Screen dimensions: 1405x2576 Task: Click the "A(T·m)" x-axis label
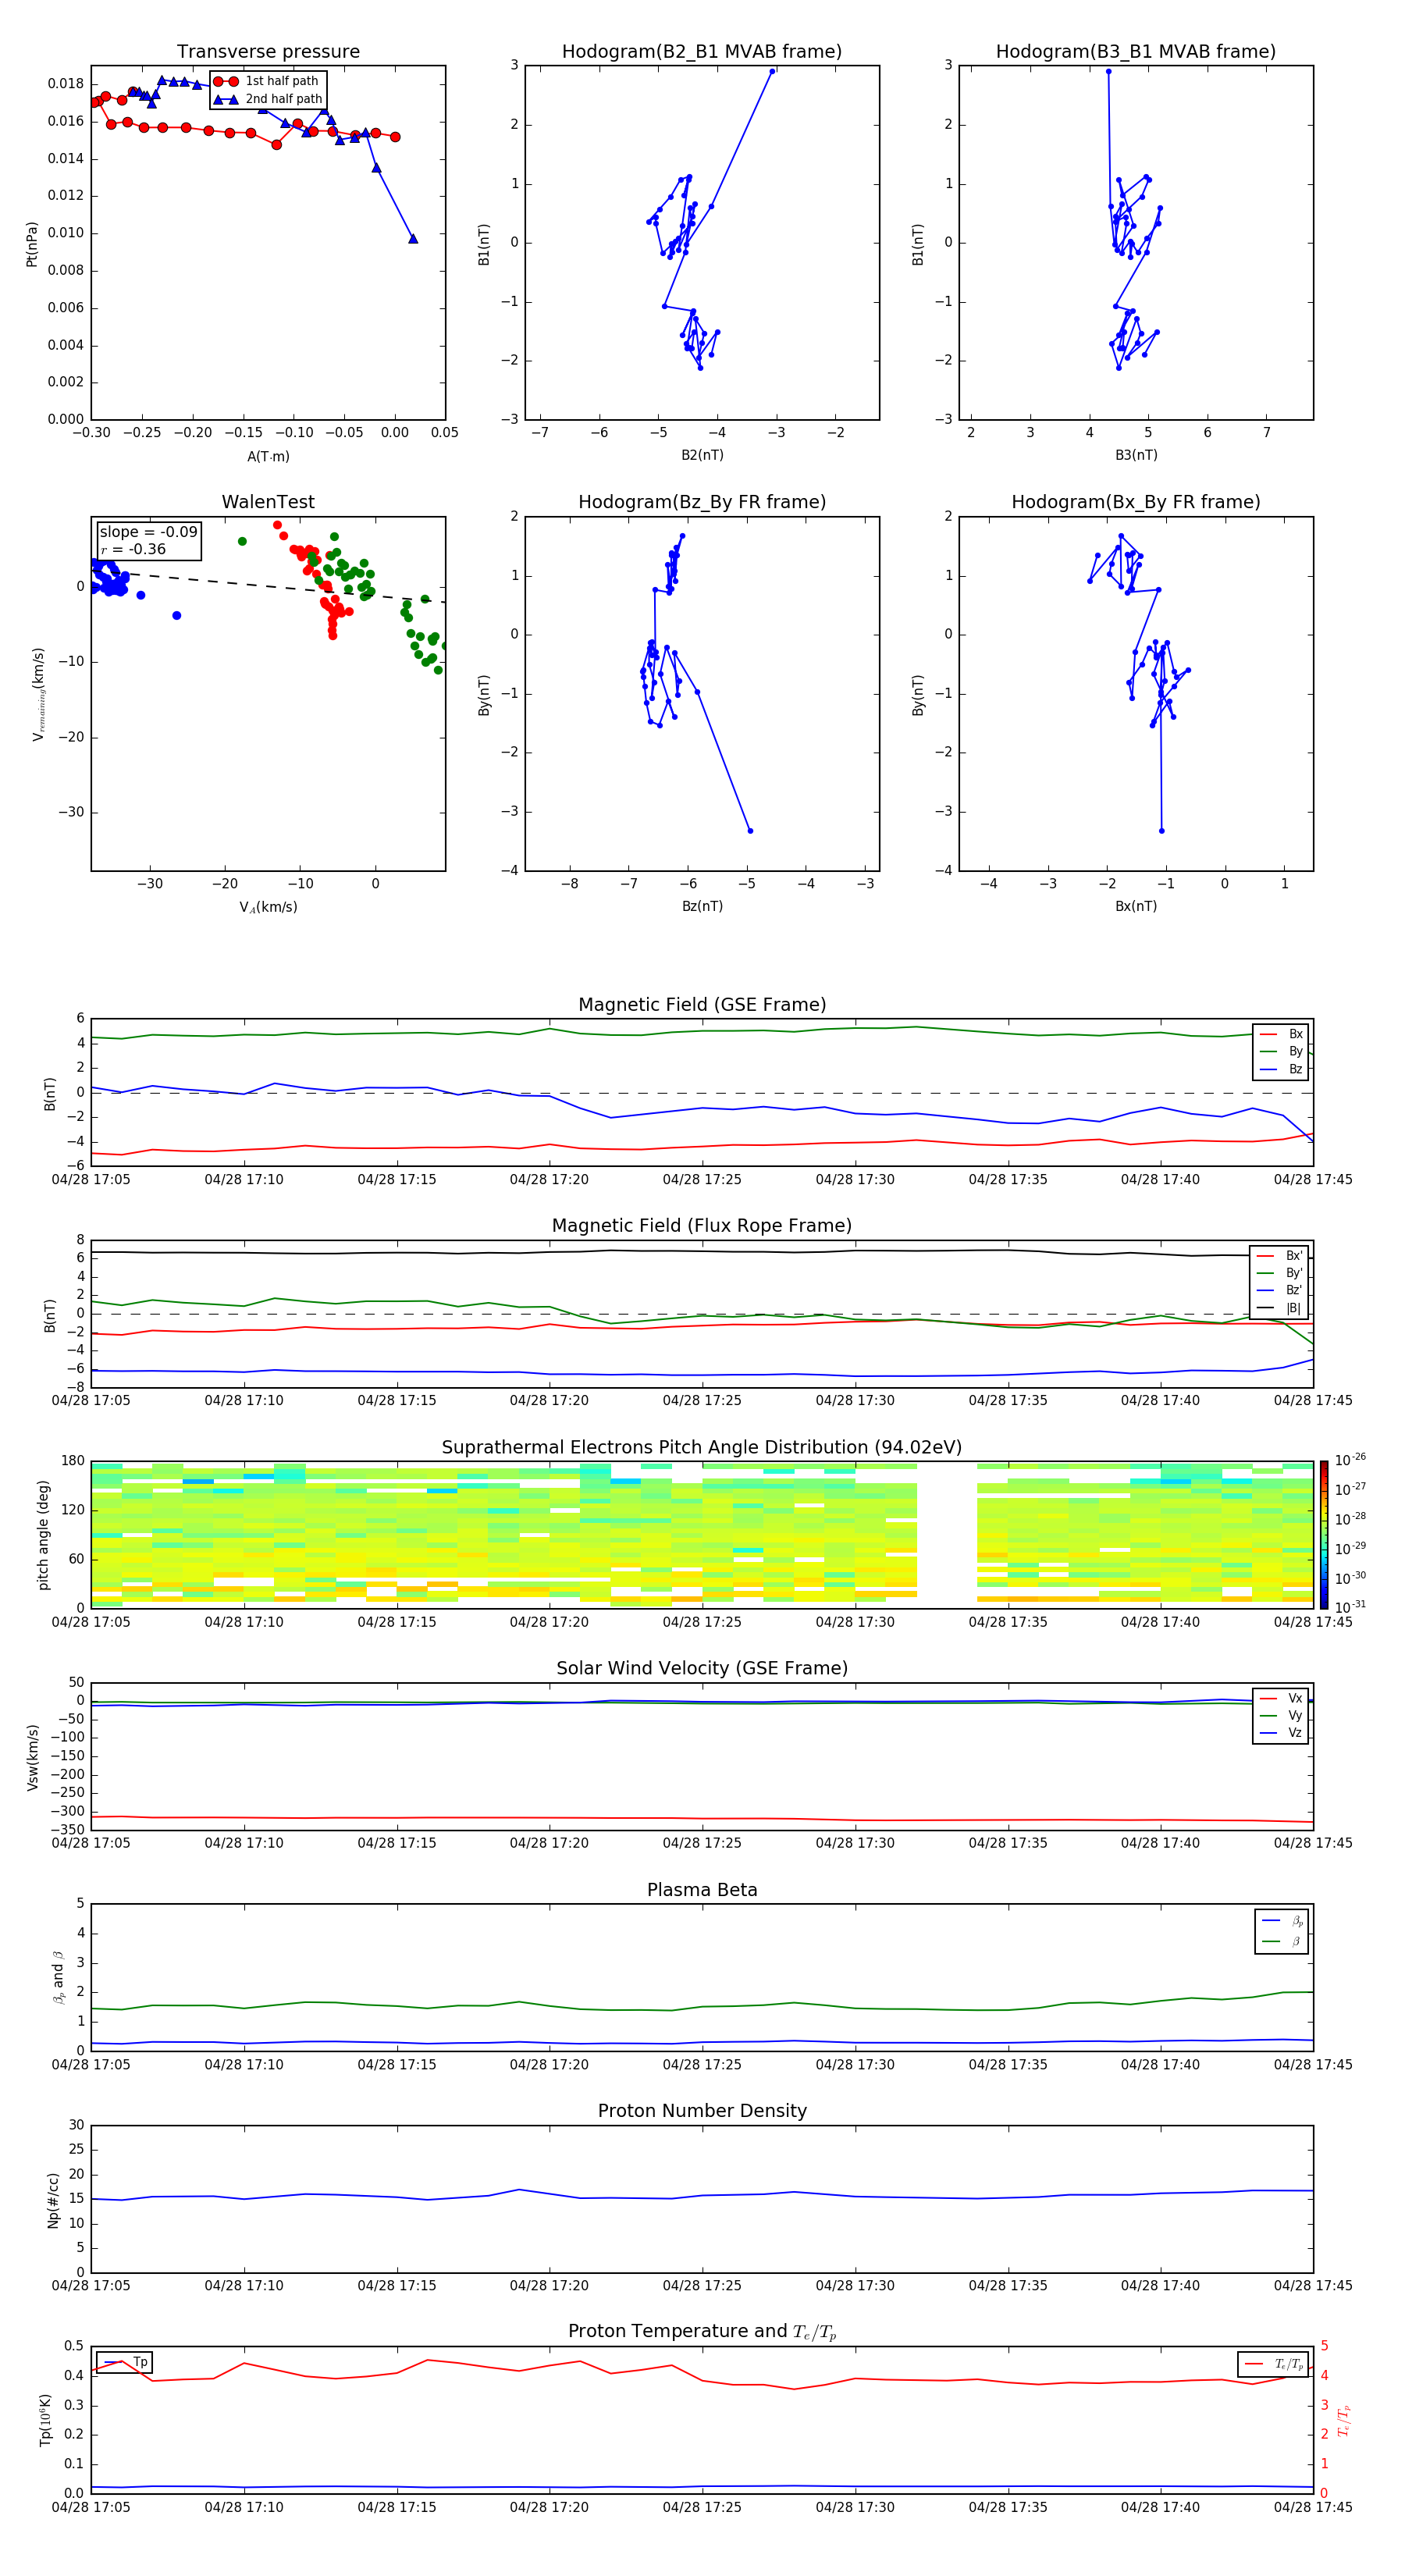pos(268,457)
